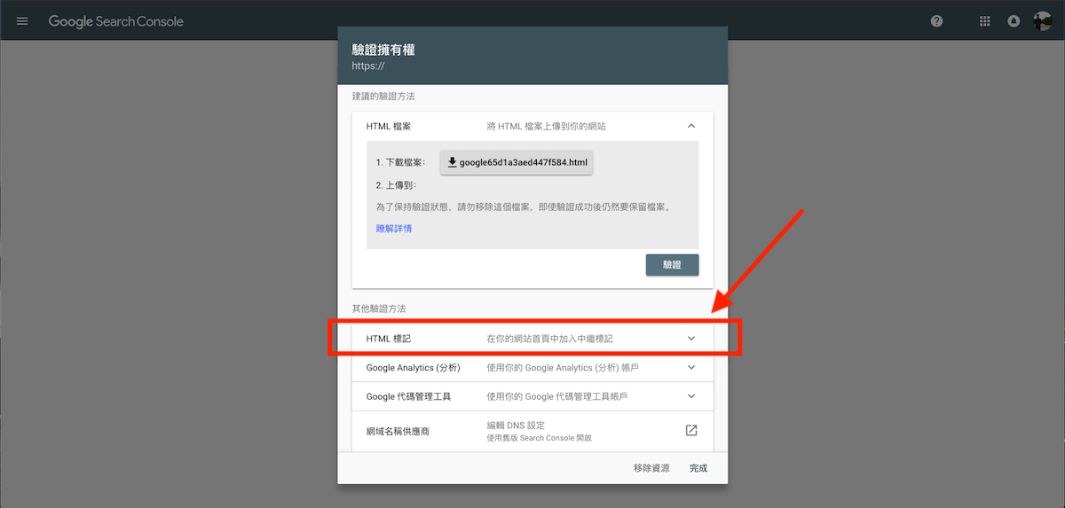This screenshot has width=1065, height=508.
Task: Open the hamburger main menu
Action: 22,21
